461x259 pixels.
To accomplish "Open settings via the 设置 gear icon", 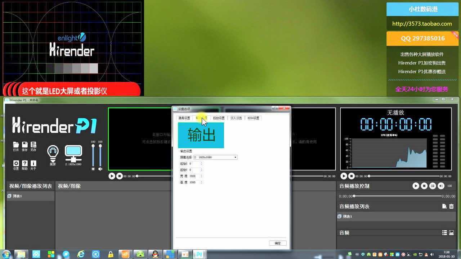I will [16, 163].
